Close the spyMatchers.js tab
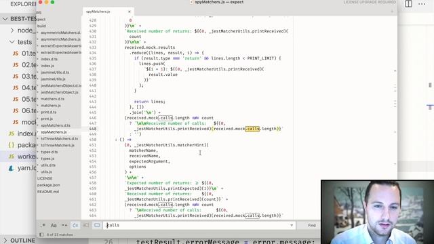 (130, 12)
